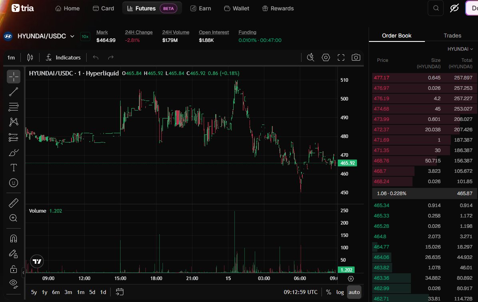Click bid price 465.34 row
Viewport: 478px width, 302px height.
(x=424, y=205)
